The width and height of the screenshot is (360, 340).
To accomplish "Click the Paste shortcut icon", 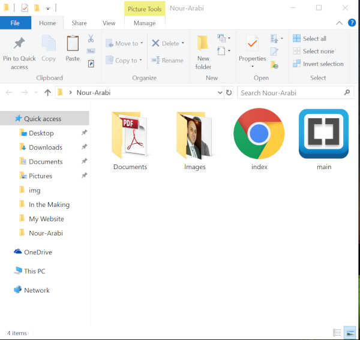I will coord(91,64).
